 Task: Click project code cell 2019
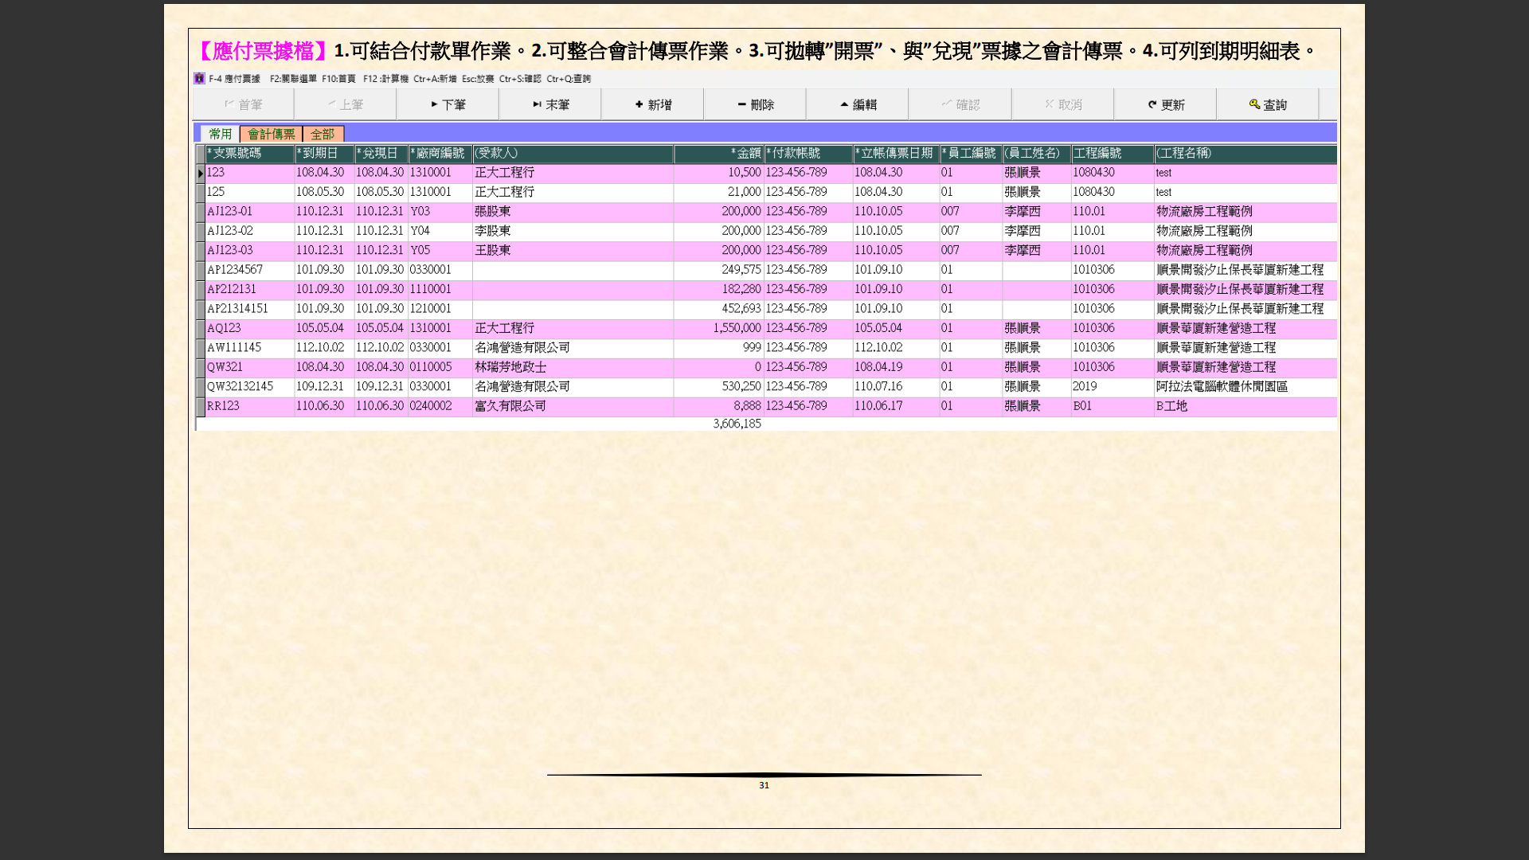tap(1112, 386)
